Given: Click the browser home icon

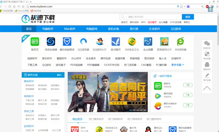Looking at the screenshot, I should point(14,7).
